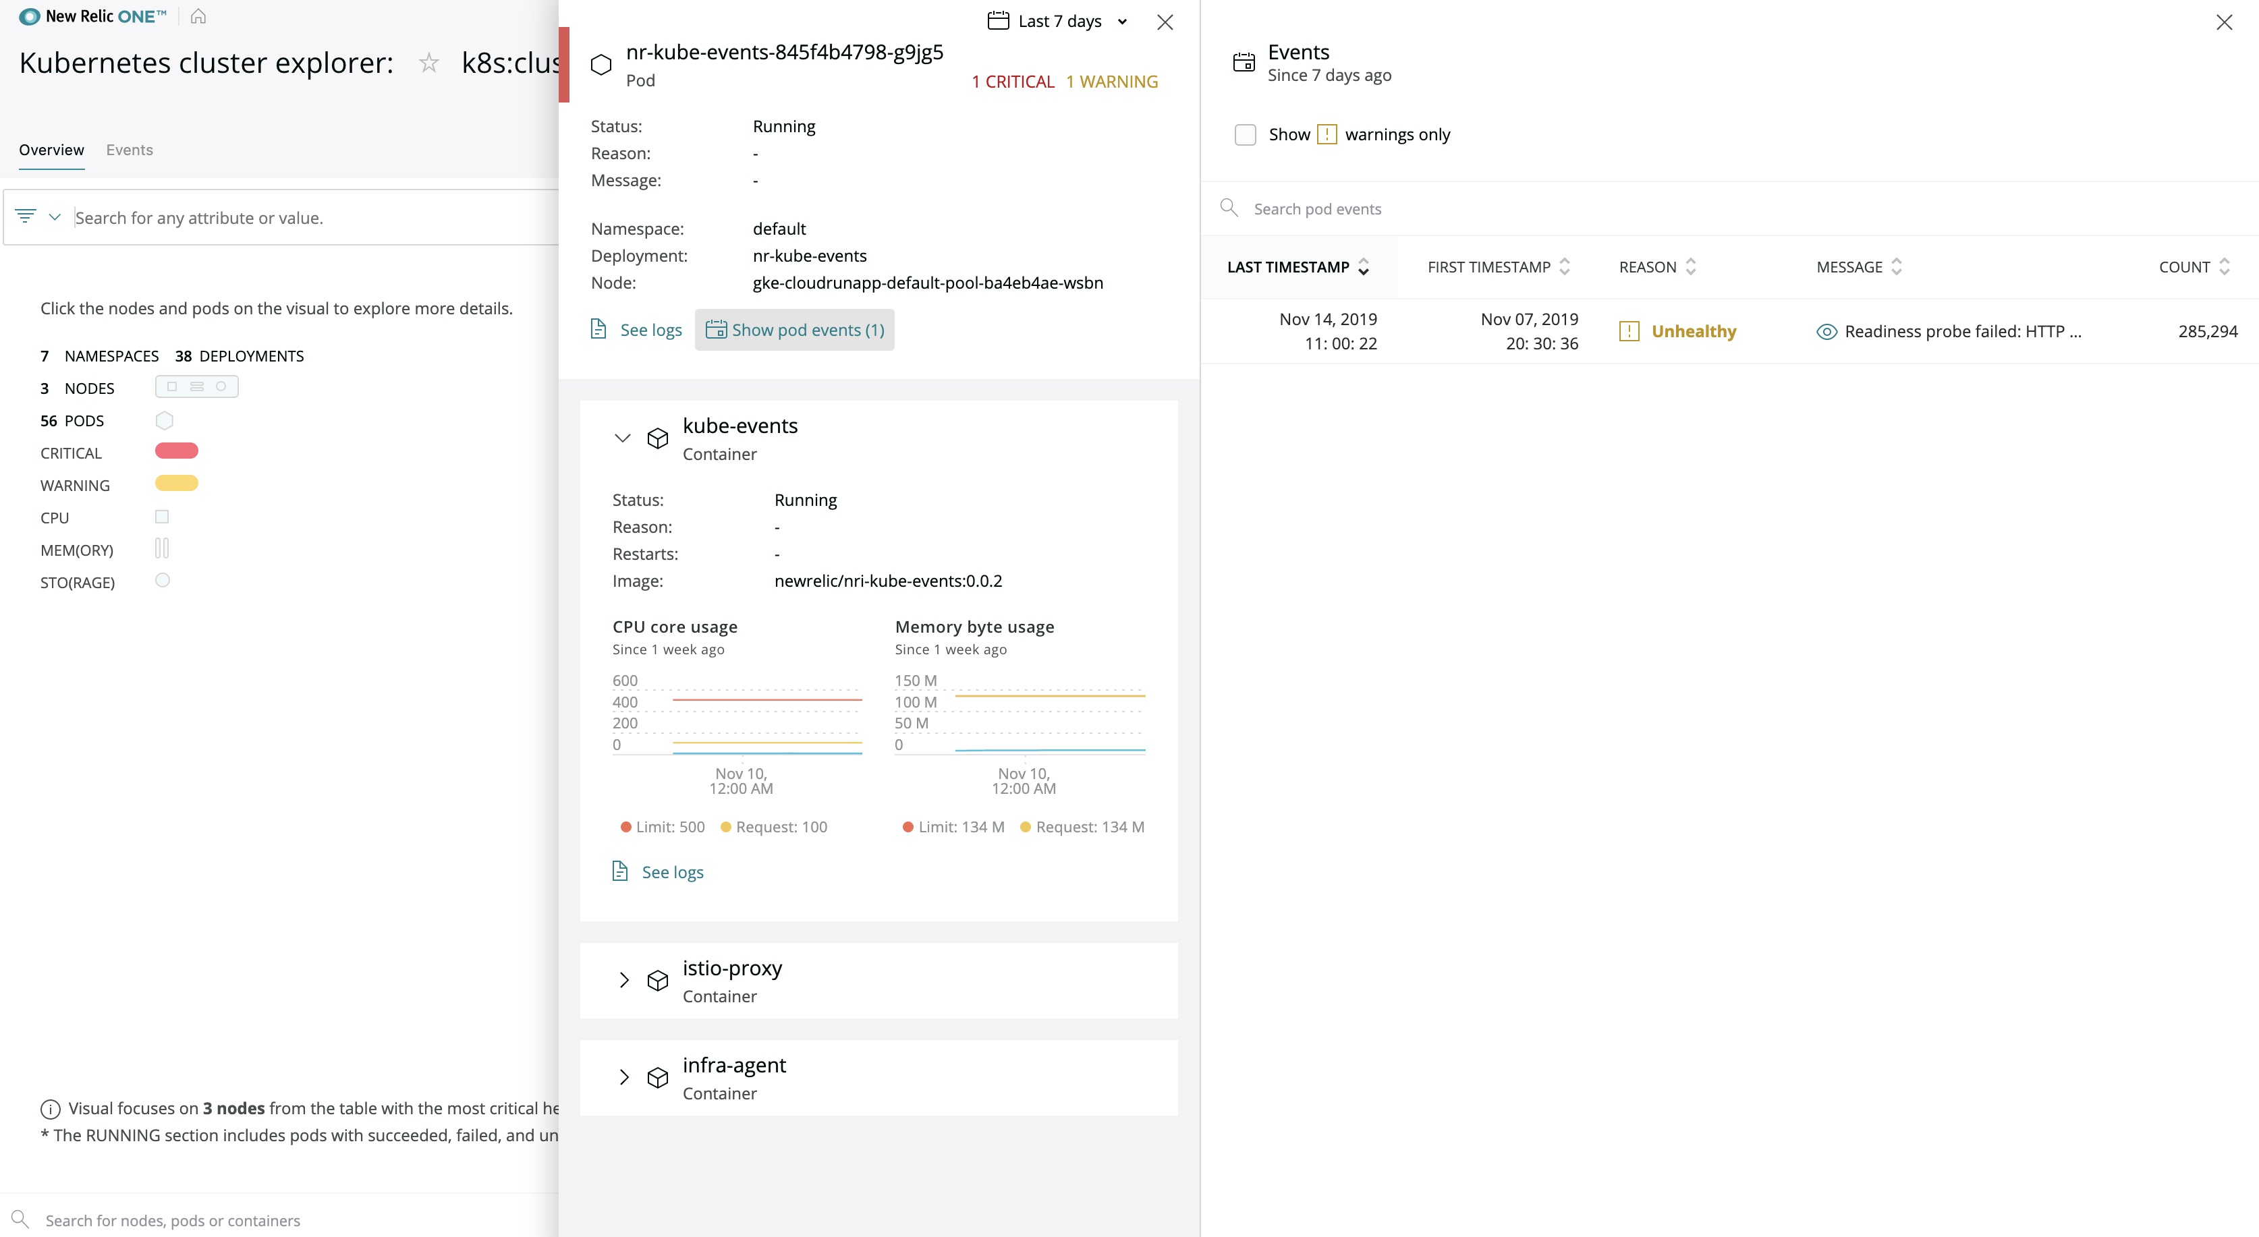Click the pod logs document icon
This screenshot has width=2259, height=1237.
tap(598, 328)
